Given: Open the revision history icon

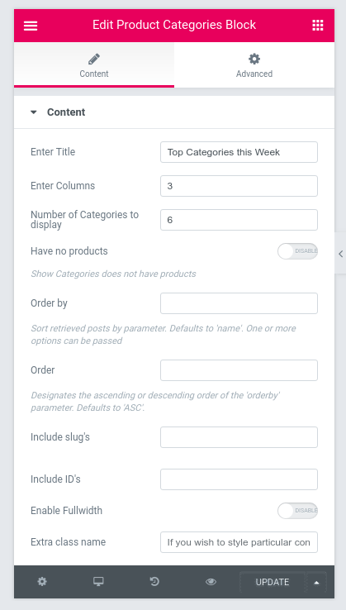Looking at the screenshot, I should [x=154, y=582].
